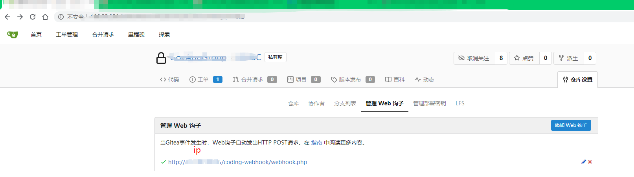Switch to the 合并请求 repo tab
The height and width of the screenshot is (177, 634).
pyautogui.click(x=255, y=79)
